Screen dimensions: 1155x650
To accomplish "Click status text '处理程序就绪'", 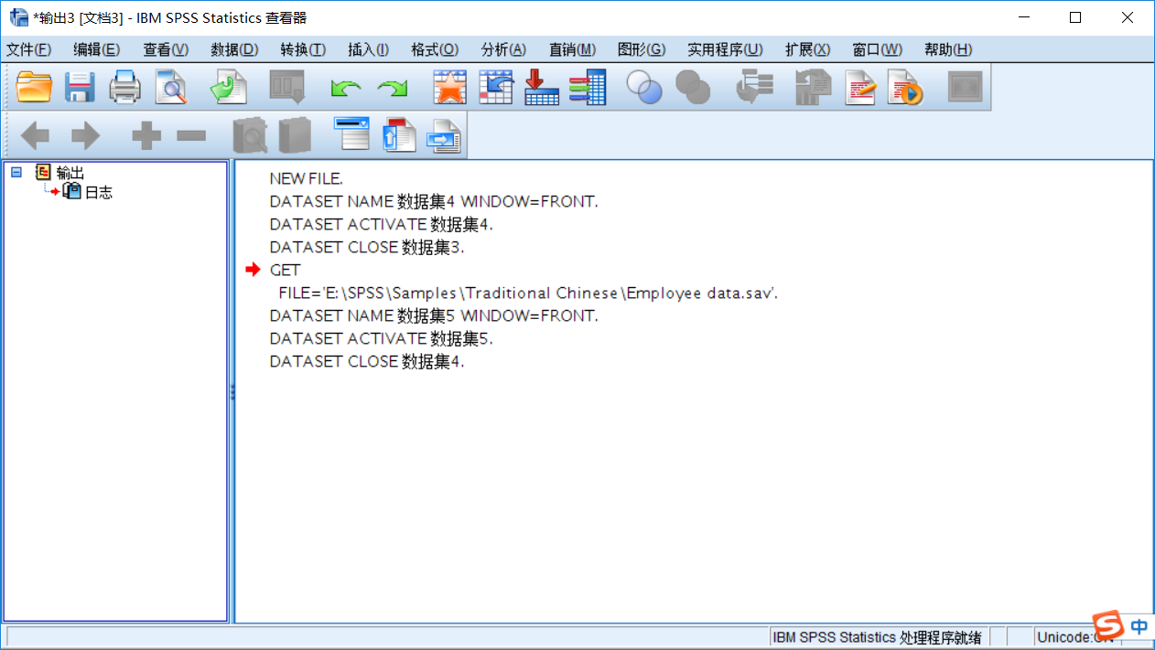I will click(941, 637).
